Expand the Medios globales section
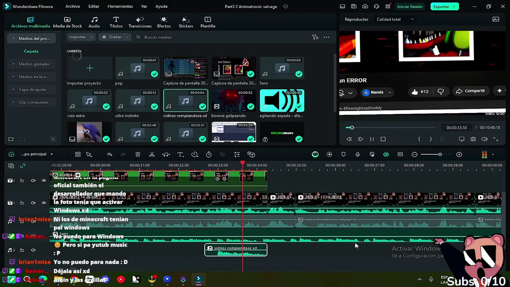This screenshot has width=510, height=287. pyautogui.click(x=13, y=64)
